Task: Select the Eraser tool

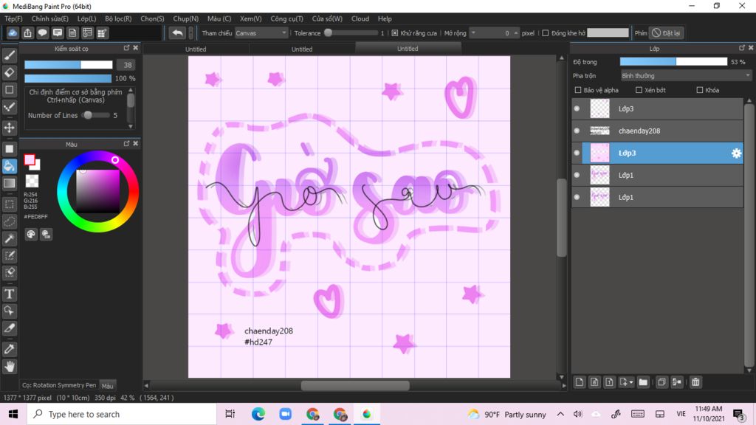Action: [x=10, y=72]
